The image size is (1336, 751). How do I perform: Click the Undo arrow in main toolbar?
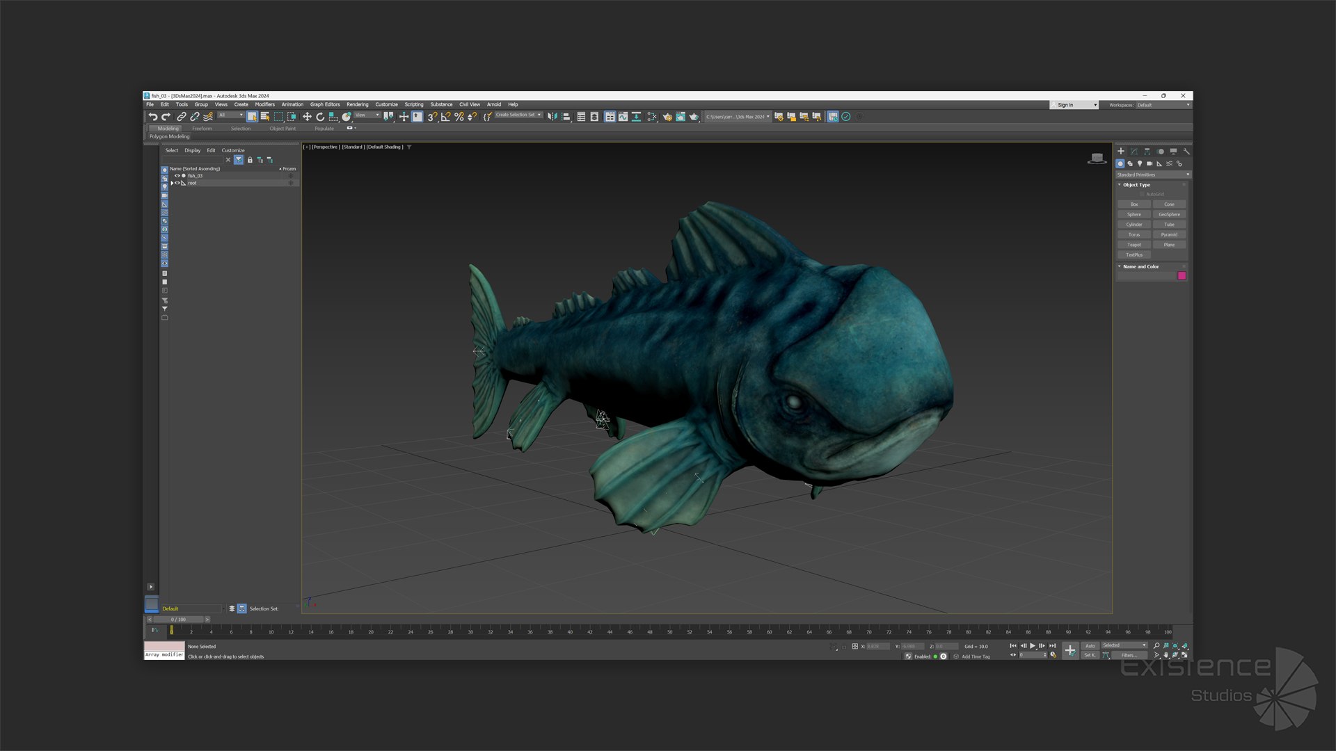(x=153, y=117)
